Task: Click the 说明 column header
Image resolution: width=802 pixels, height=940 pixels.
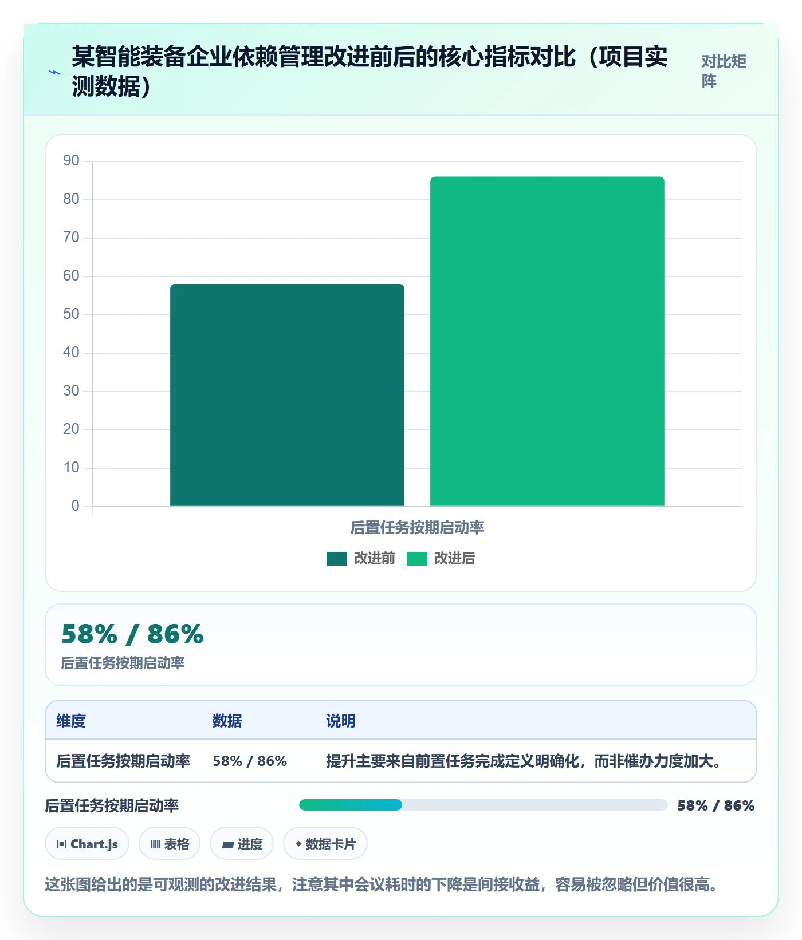Action: [x=341, y=721]
